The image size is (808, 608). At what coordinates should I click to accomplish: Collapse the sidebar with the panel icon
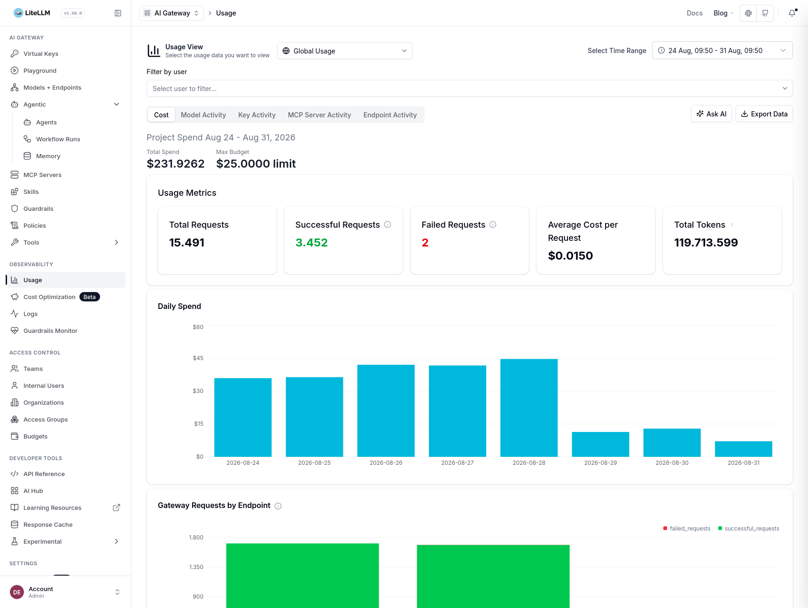pos(118,13)
